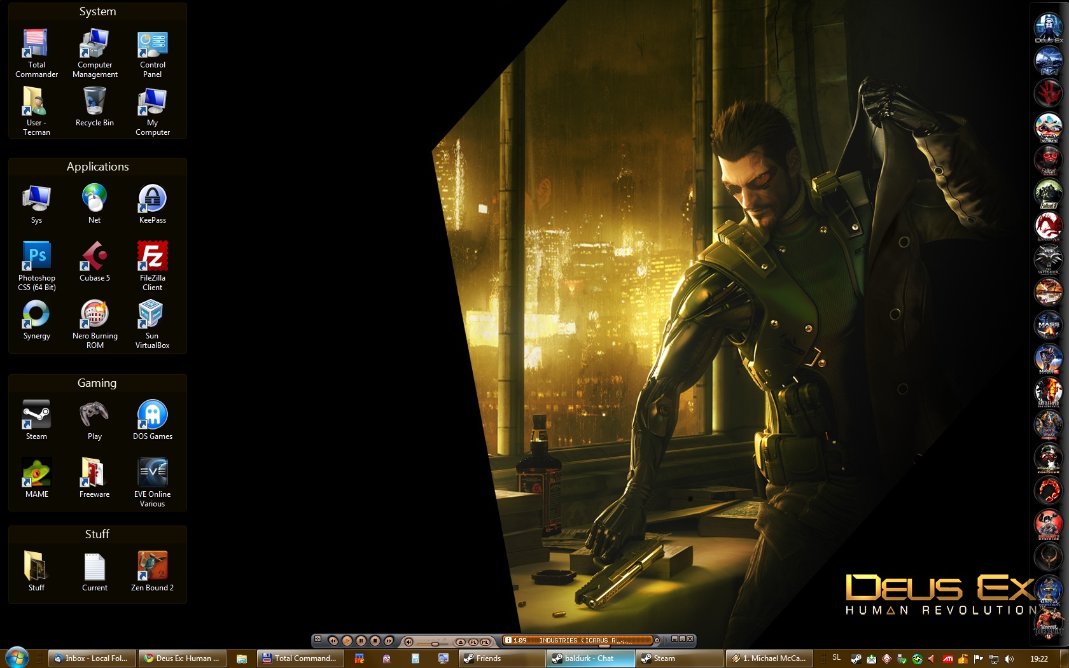Open Photoshop CS5 desktop shortcut
Screen dimensions: 1069x668
coord(36,256)
